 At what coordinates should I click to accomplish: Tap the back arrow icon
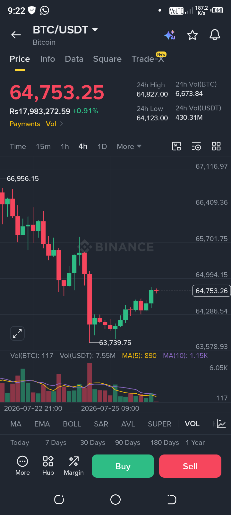pos(16,35)
